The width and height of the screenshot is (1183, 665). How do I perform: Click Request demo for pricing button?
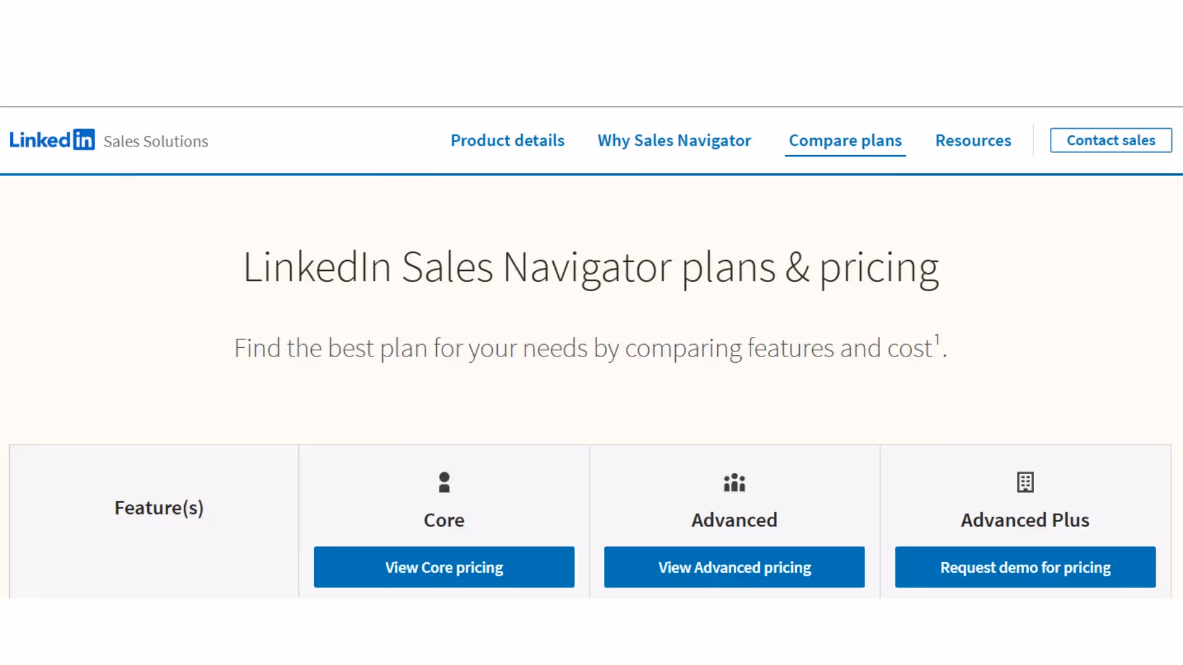pyautogui.click(x=1025, y=567)
